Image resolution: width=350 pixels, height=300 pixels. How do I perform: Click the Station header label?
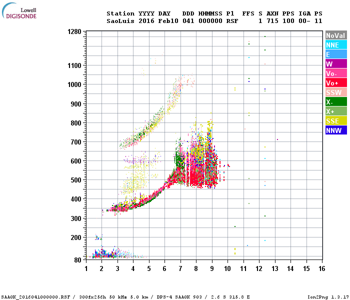pos(120,13)
